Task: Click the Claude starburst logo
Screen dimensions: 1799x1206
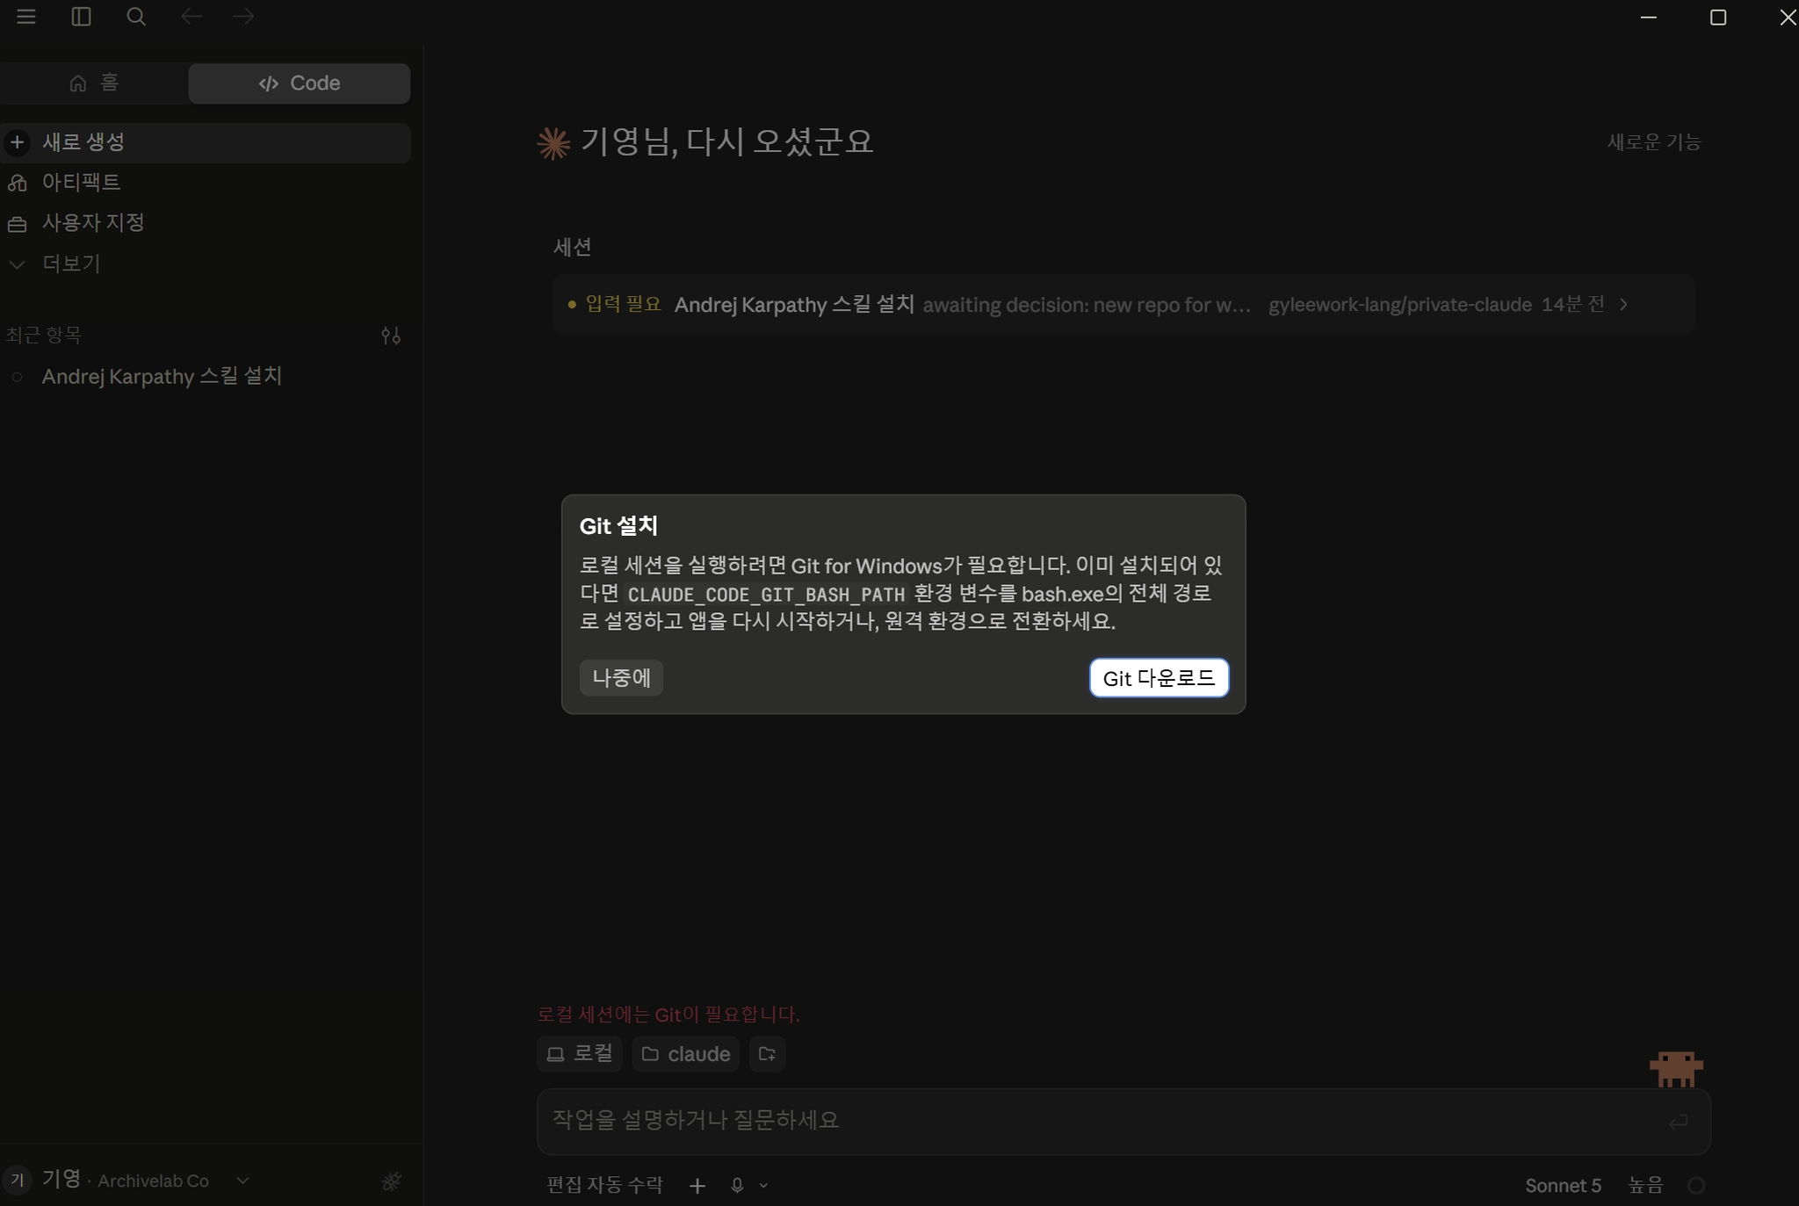Action: tap(553, 143)
